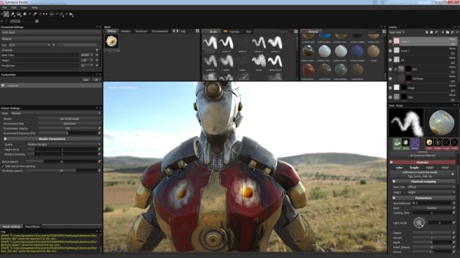460x258 pixels.
Task: Click the Random seed button
Action: (x=431, y=208)
